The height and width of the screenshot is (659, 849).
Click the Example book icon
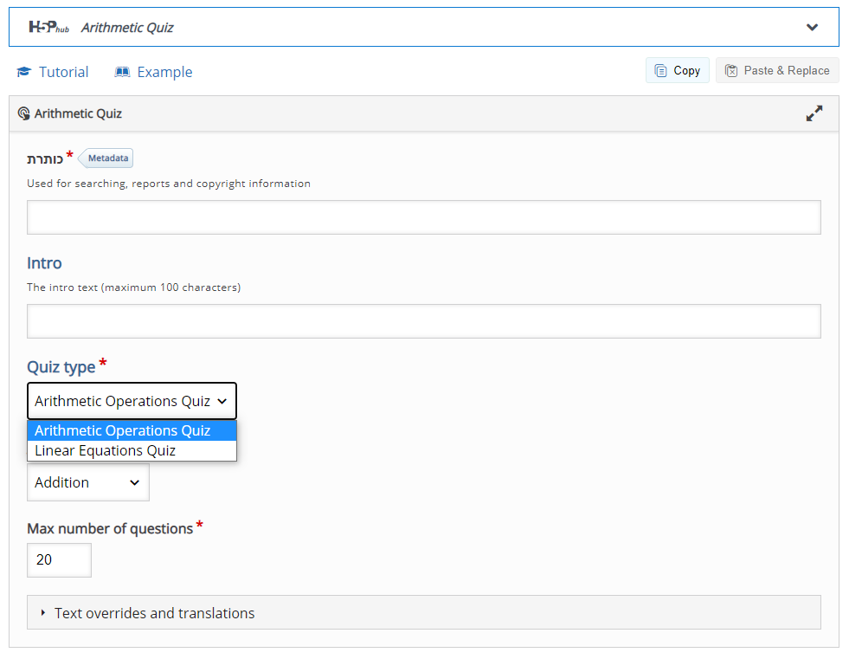[122, 72]
